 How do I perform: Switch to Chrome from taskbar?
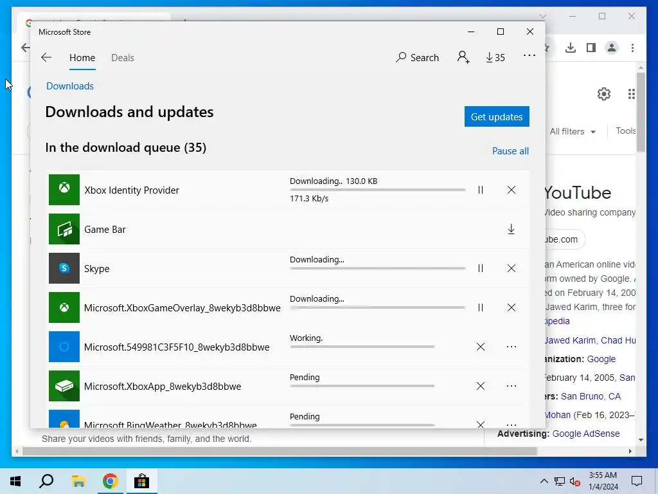110,481
